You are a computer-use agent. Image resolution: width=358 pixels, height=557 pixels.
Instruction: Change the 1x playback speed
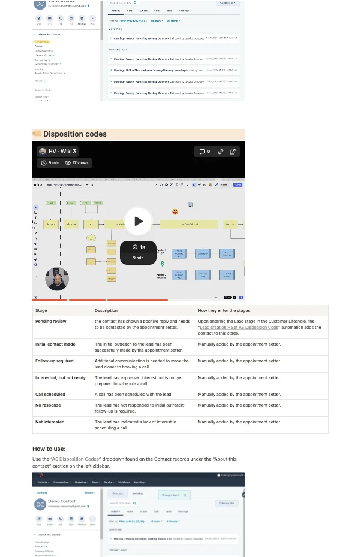click(139, 247)
